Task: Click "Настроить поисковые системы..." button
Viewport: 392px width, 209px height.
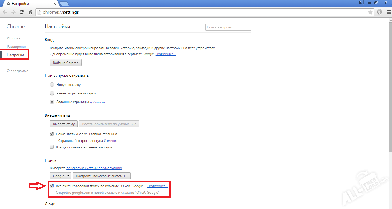Action: (102, 176)
